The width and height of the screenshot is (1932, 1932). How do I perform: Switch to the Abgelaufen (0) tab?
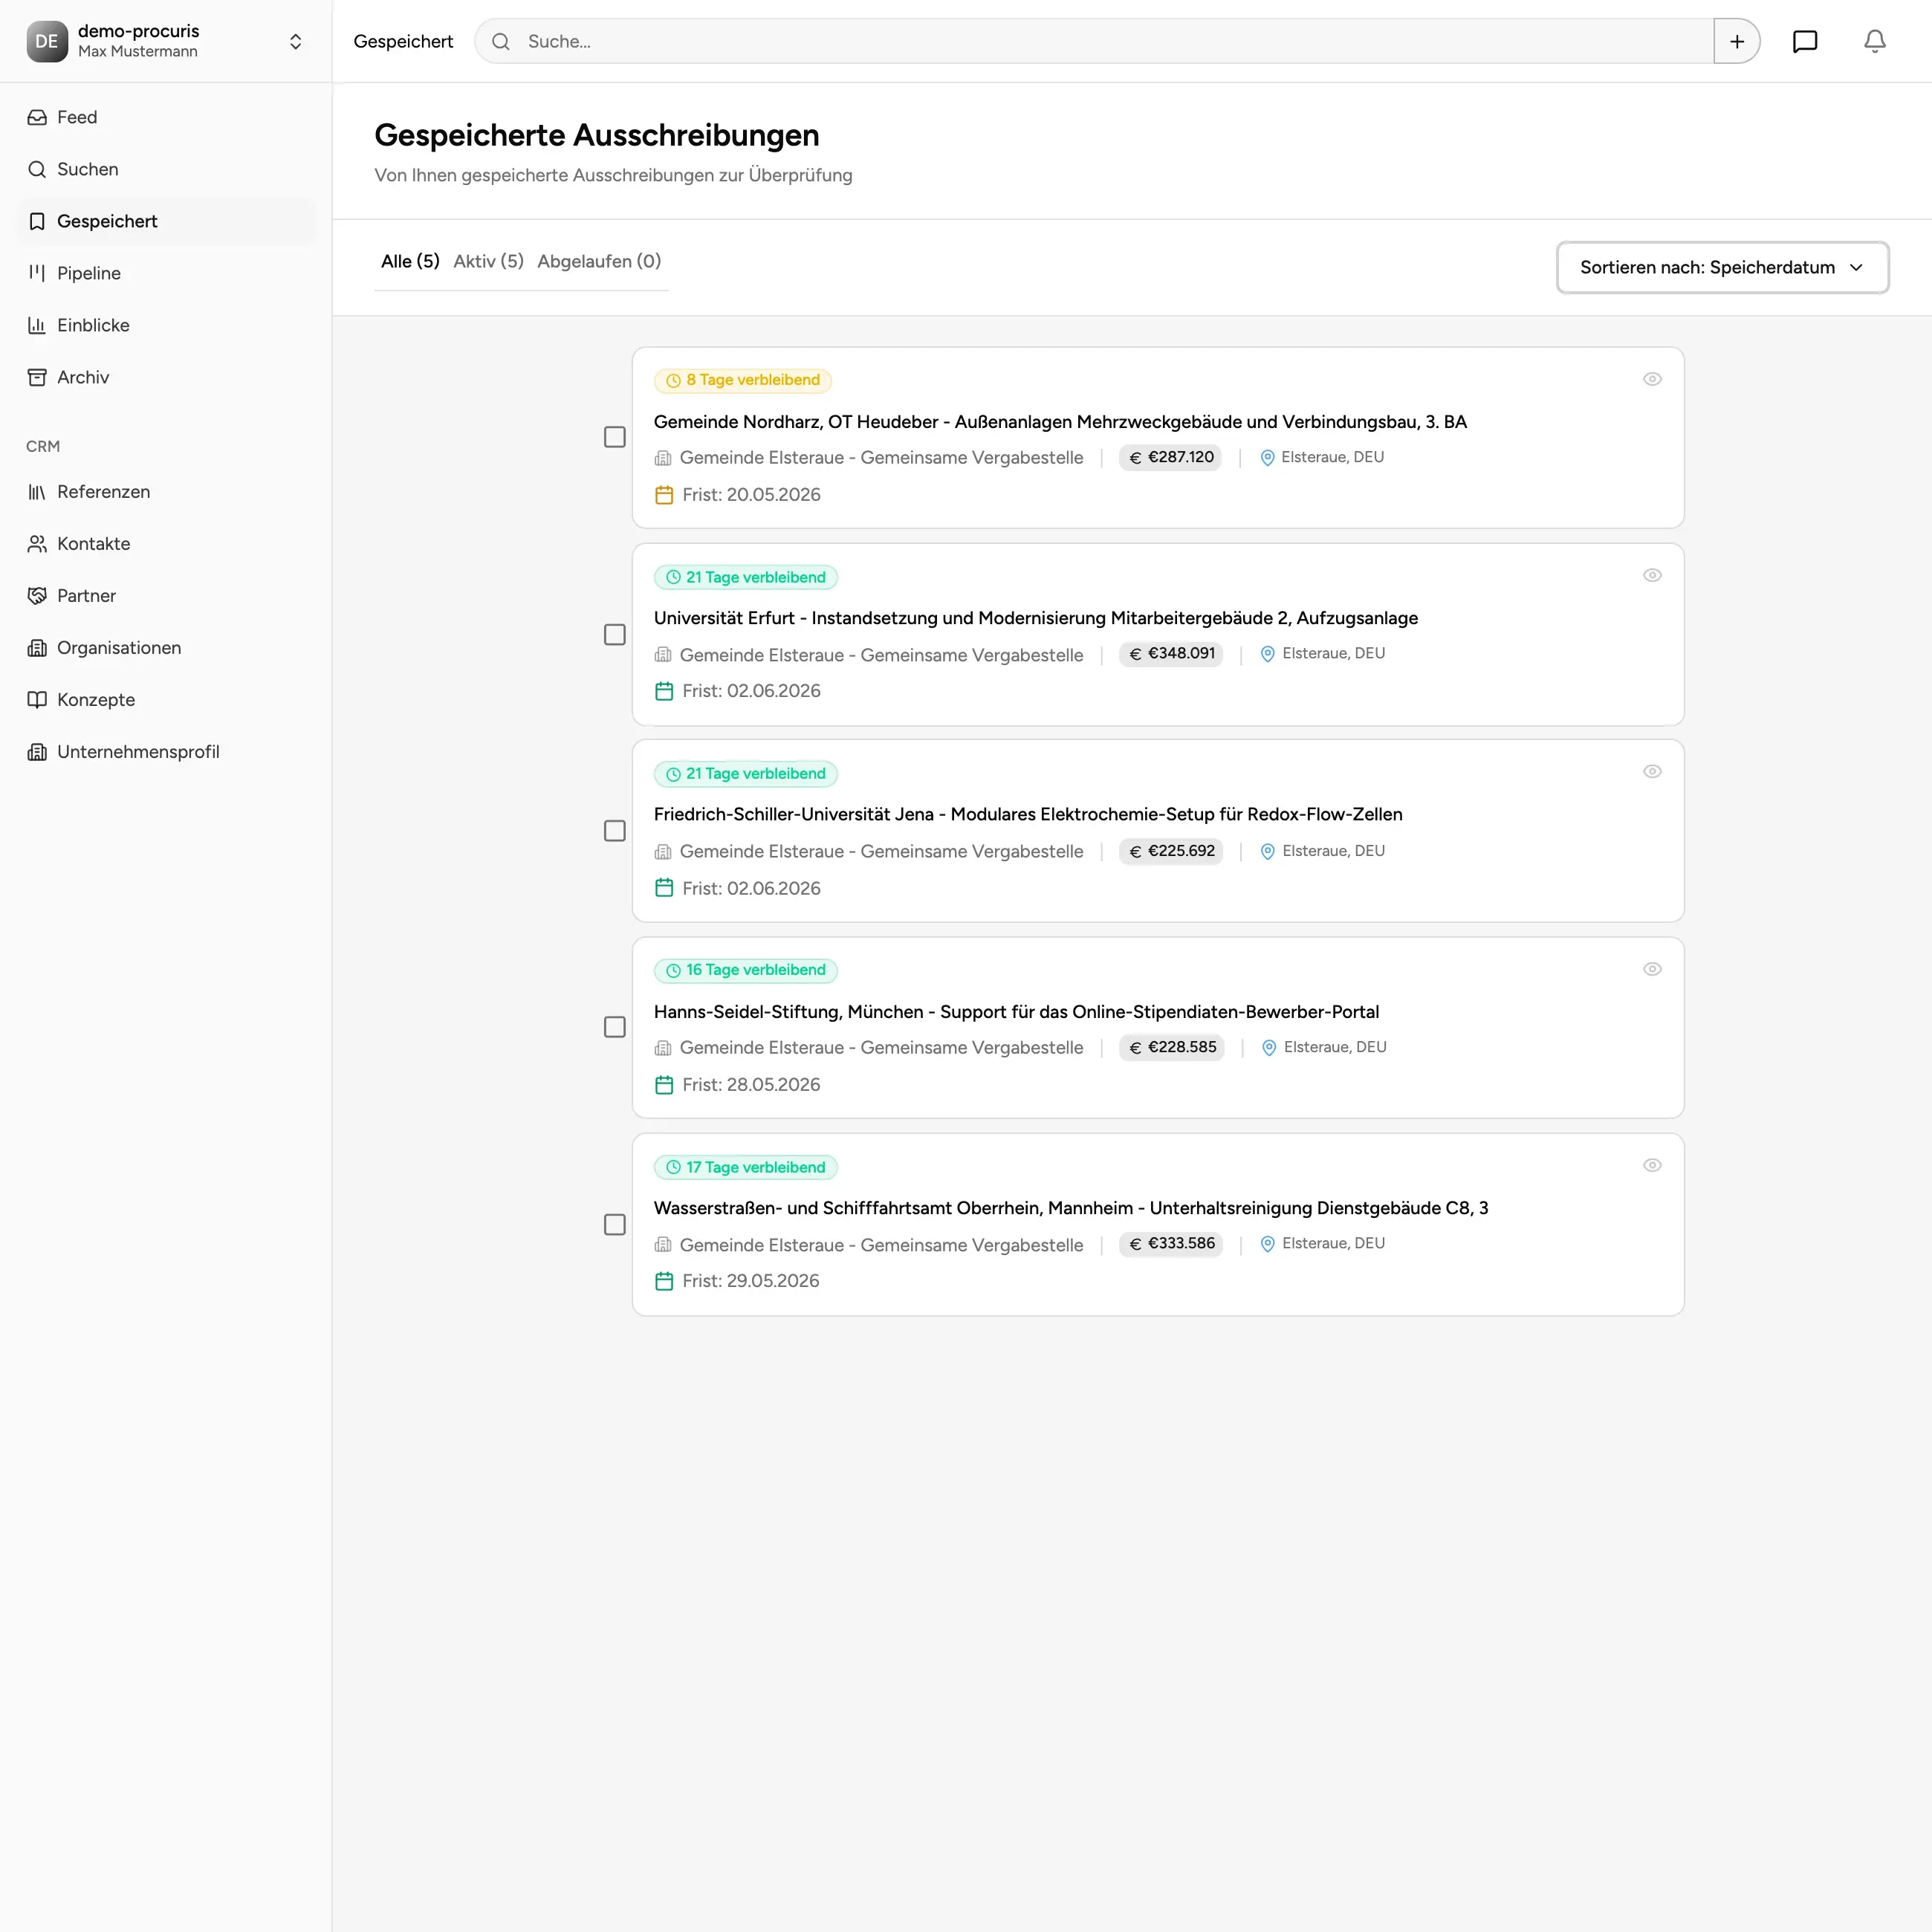[599, 261]
